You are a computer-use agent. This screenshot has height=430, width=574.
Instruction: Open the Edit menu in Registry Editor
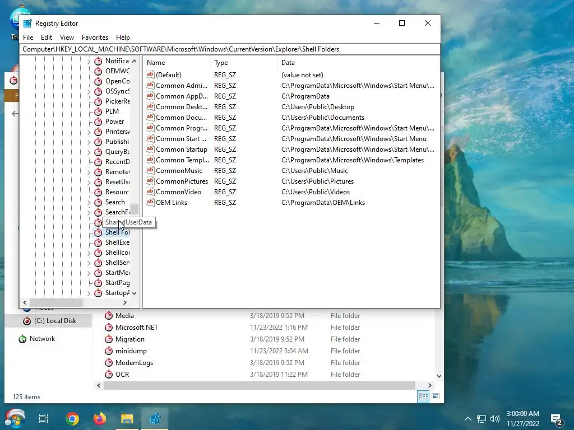46,38
